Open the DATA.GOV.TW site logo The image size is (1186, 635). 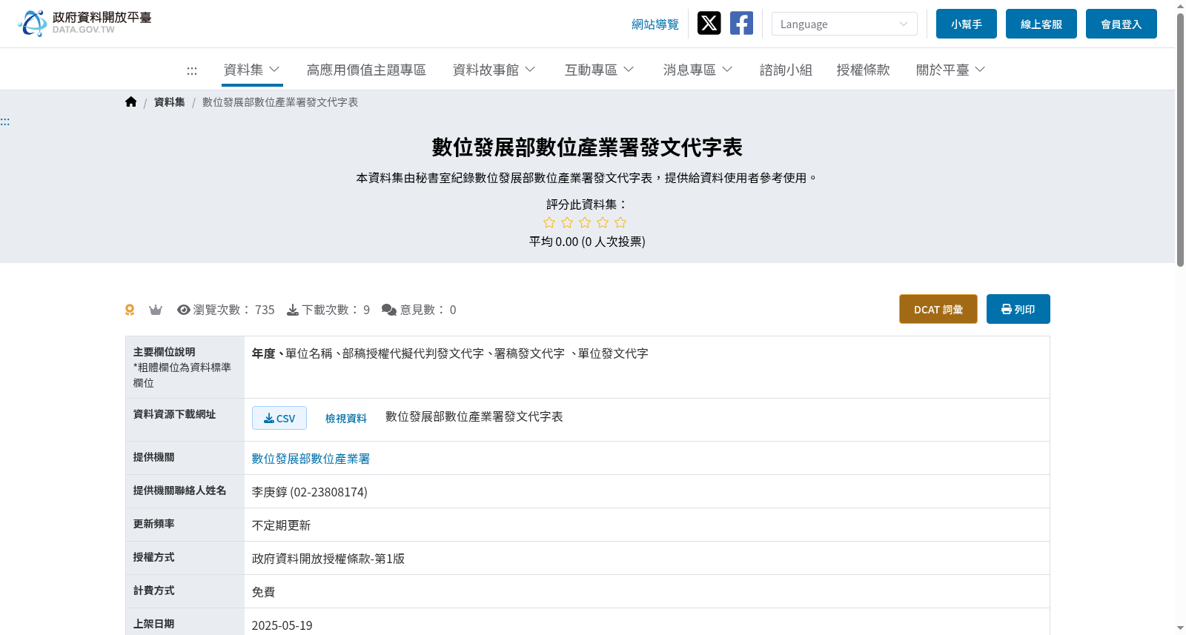pos(85,23)
